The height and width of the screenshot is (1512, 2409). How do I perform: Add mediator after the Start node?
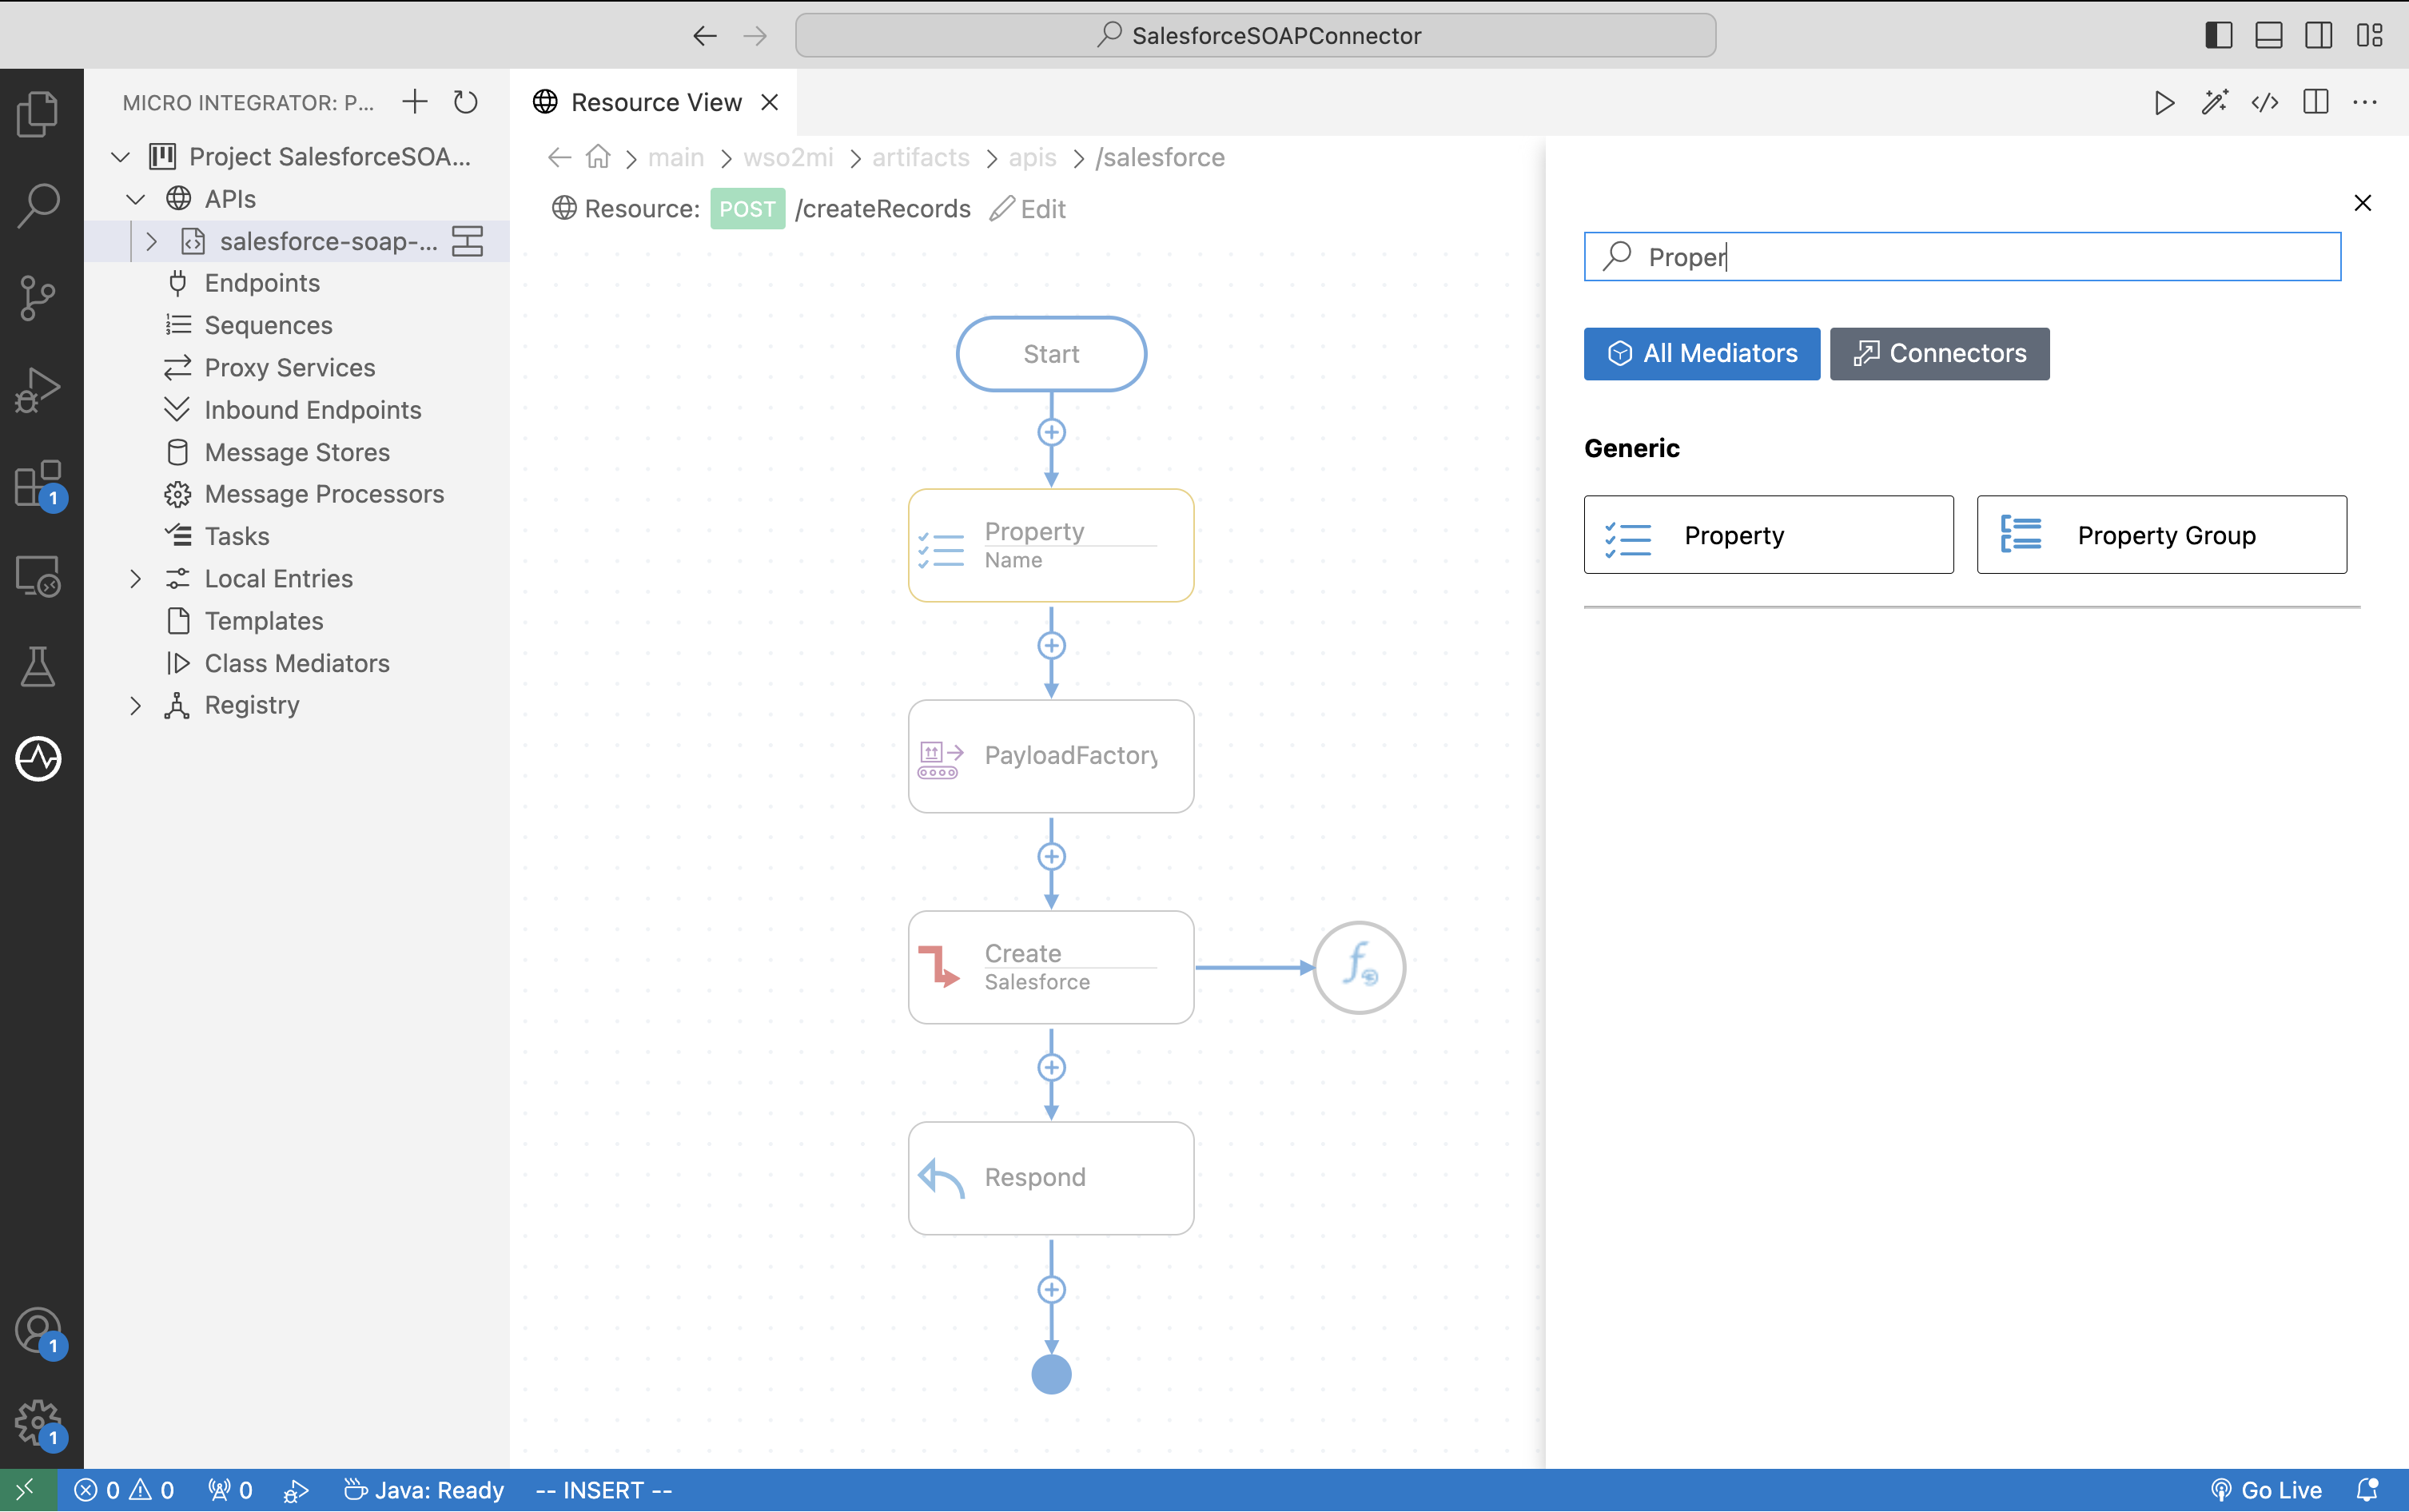[1051, 433]
